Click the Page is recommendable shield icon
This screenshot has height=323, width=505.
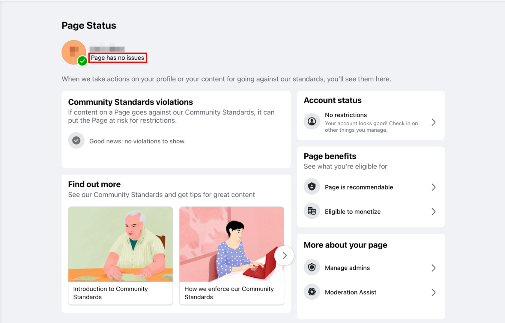coord(312,187)
